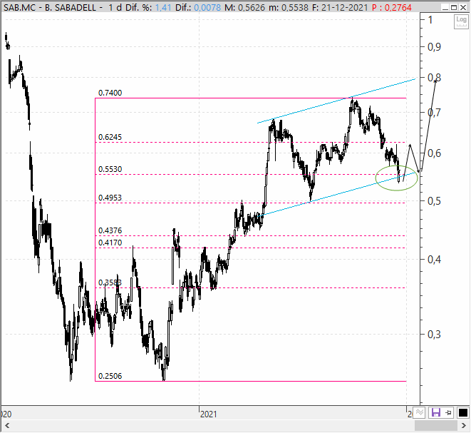The width and height of the screenshot is (471, 433).
Task: Click the 1 d timeframe label
Action: click(x=115, y=7)
